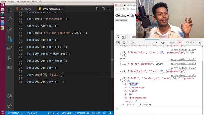
Task: Click the compare changes editor icon
Action: click(x=97, y=9)
